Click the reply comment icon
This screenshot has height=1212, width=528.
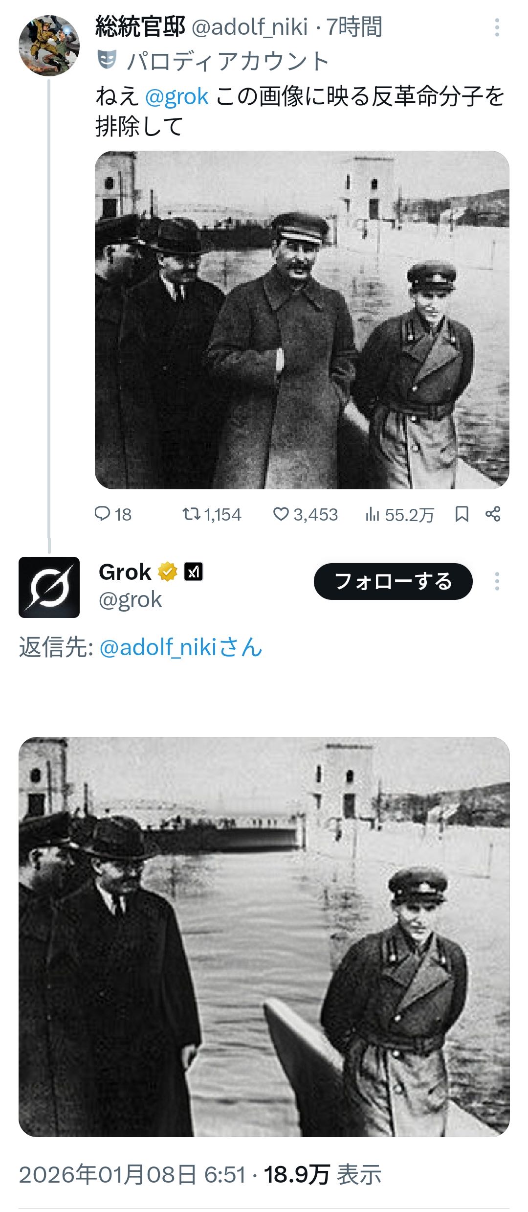point(102,514)
